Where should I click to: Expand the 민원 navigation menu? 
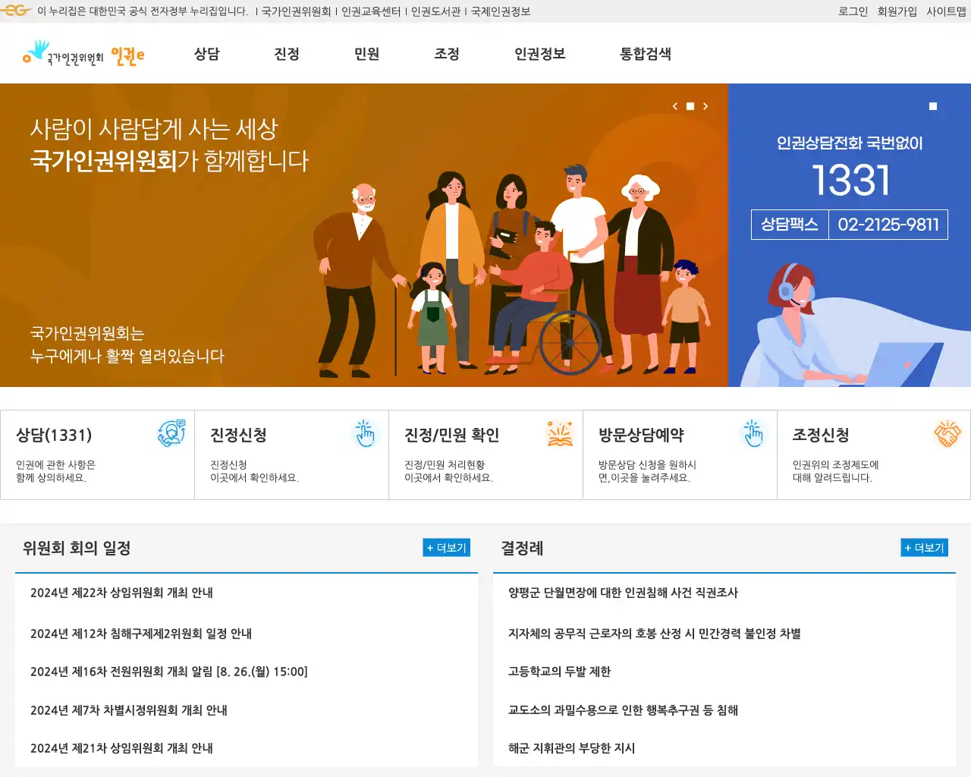[x=367, y=54]
